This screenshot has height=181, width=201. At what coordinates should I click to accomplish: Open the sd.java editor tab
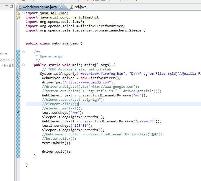[x=81, y=7]
